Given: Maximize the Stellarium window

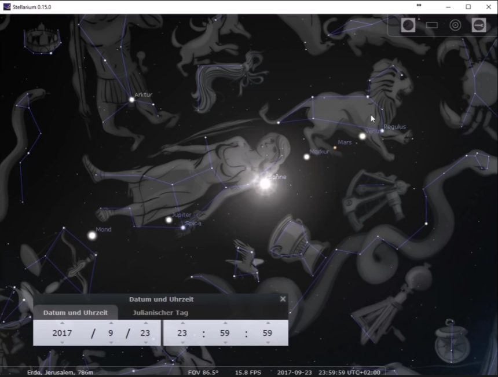Looking at the screenshot, I should [468, 7].
